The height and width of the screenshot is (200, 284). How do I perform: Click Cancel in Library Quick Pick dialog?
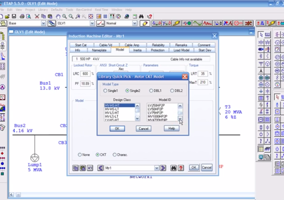click(144, 129)
